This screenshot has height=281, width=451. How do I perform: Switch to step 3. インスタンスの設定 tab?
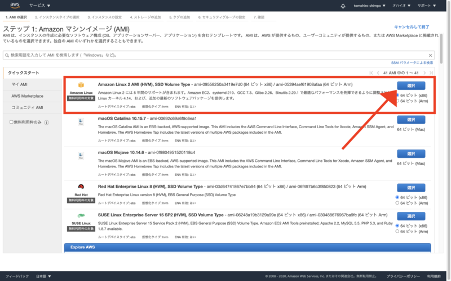click(x=105, y=17)
